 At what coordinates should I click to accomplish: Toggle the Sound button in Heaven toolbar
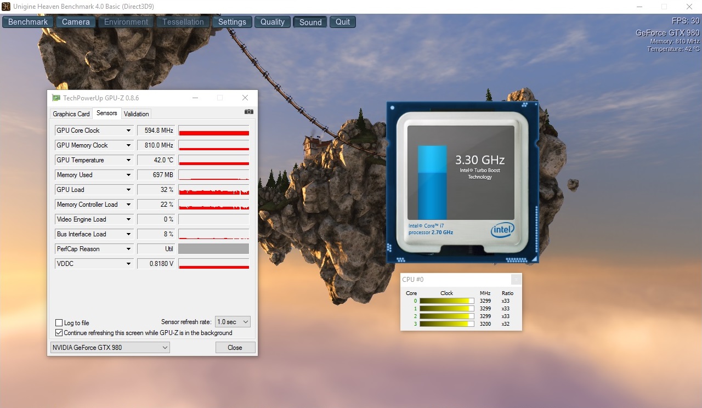(310, 22)
